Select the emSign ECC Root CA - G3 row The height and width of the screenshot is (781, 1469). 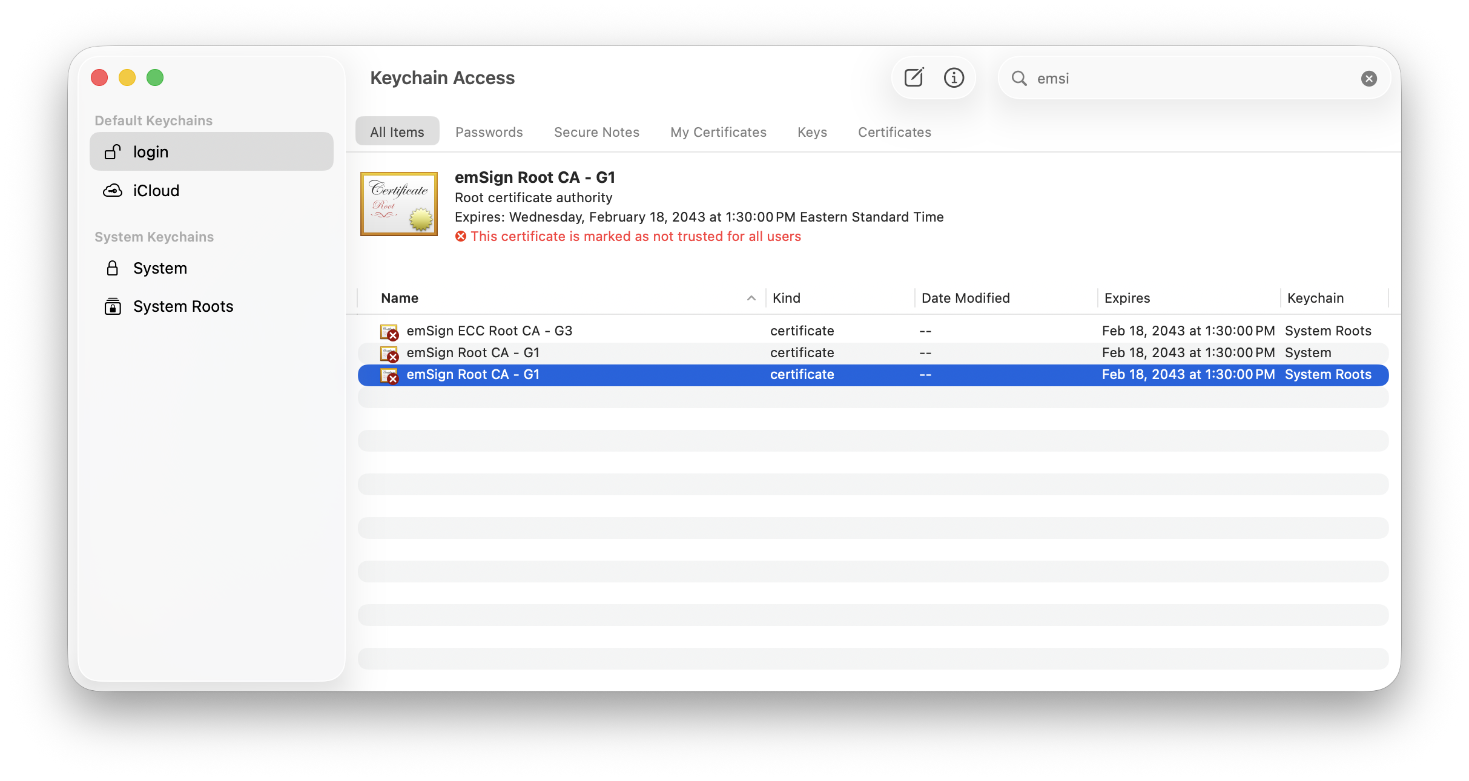(873, 331)
